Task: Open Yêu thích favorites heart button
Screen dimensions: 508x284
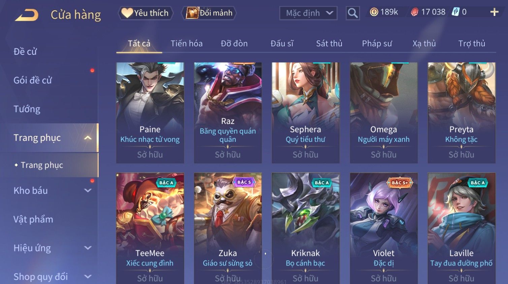Action: click(146, 13)
